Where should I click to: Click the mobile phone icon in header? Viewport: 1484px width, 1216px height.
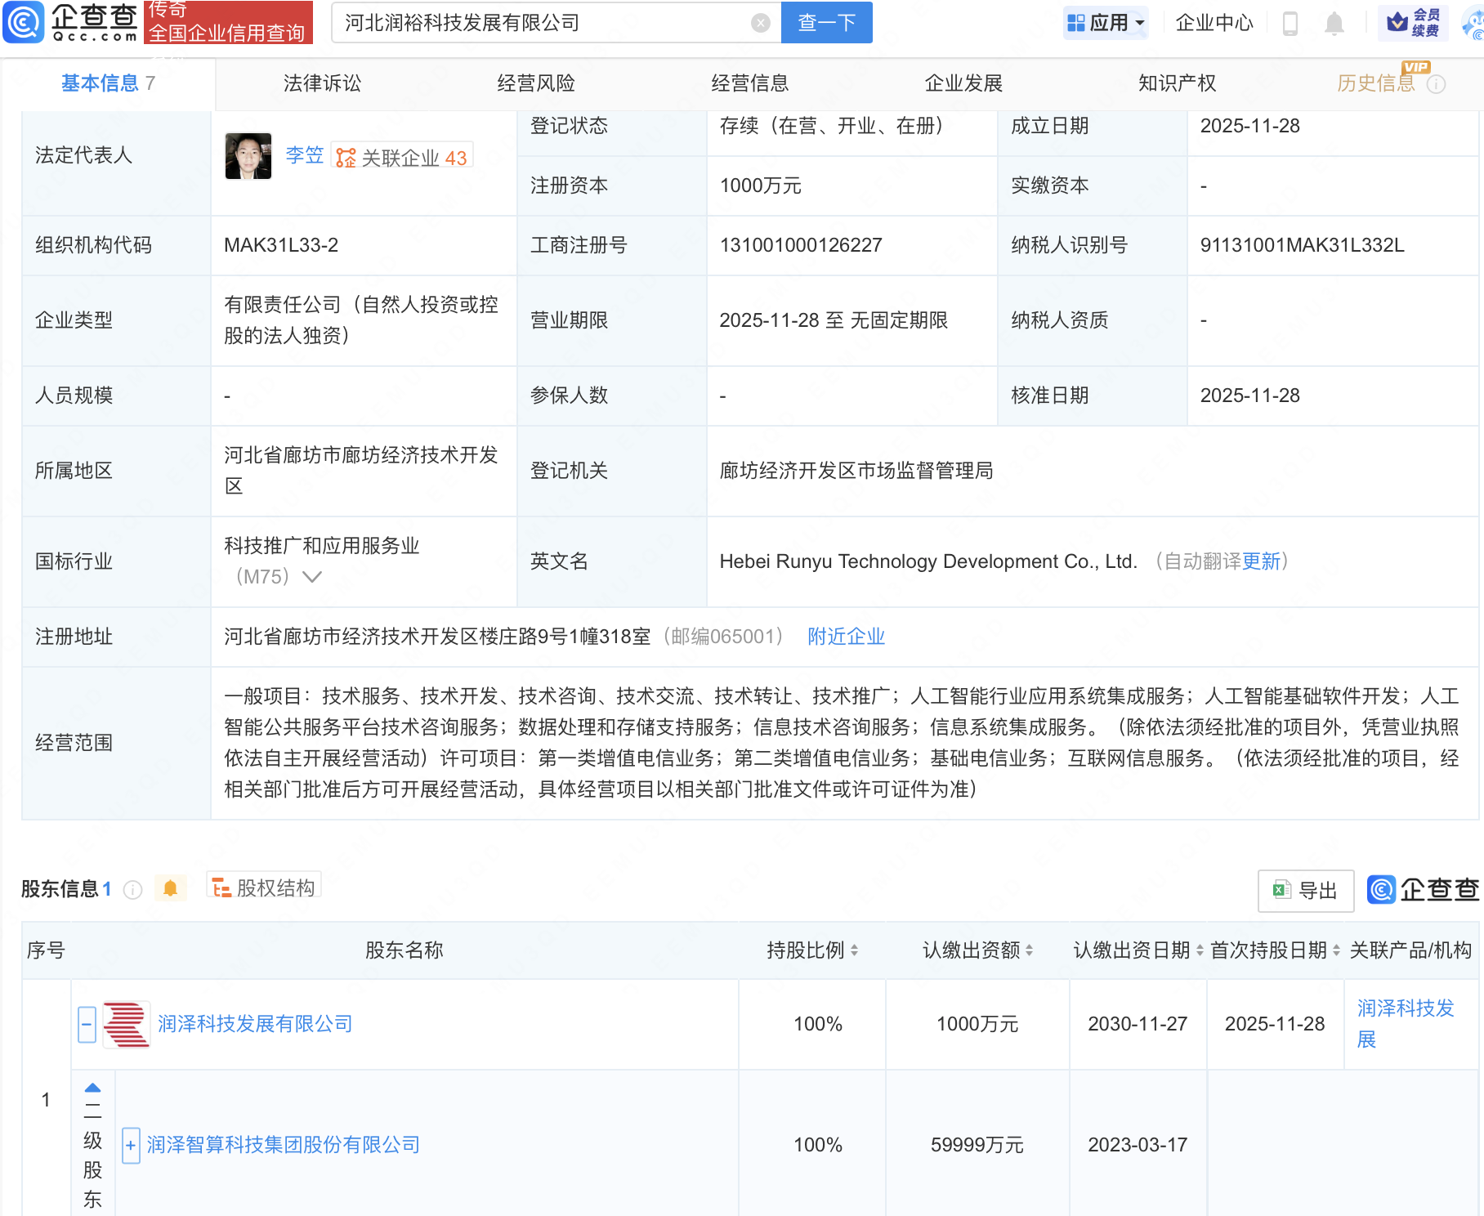[1290, 23]
